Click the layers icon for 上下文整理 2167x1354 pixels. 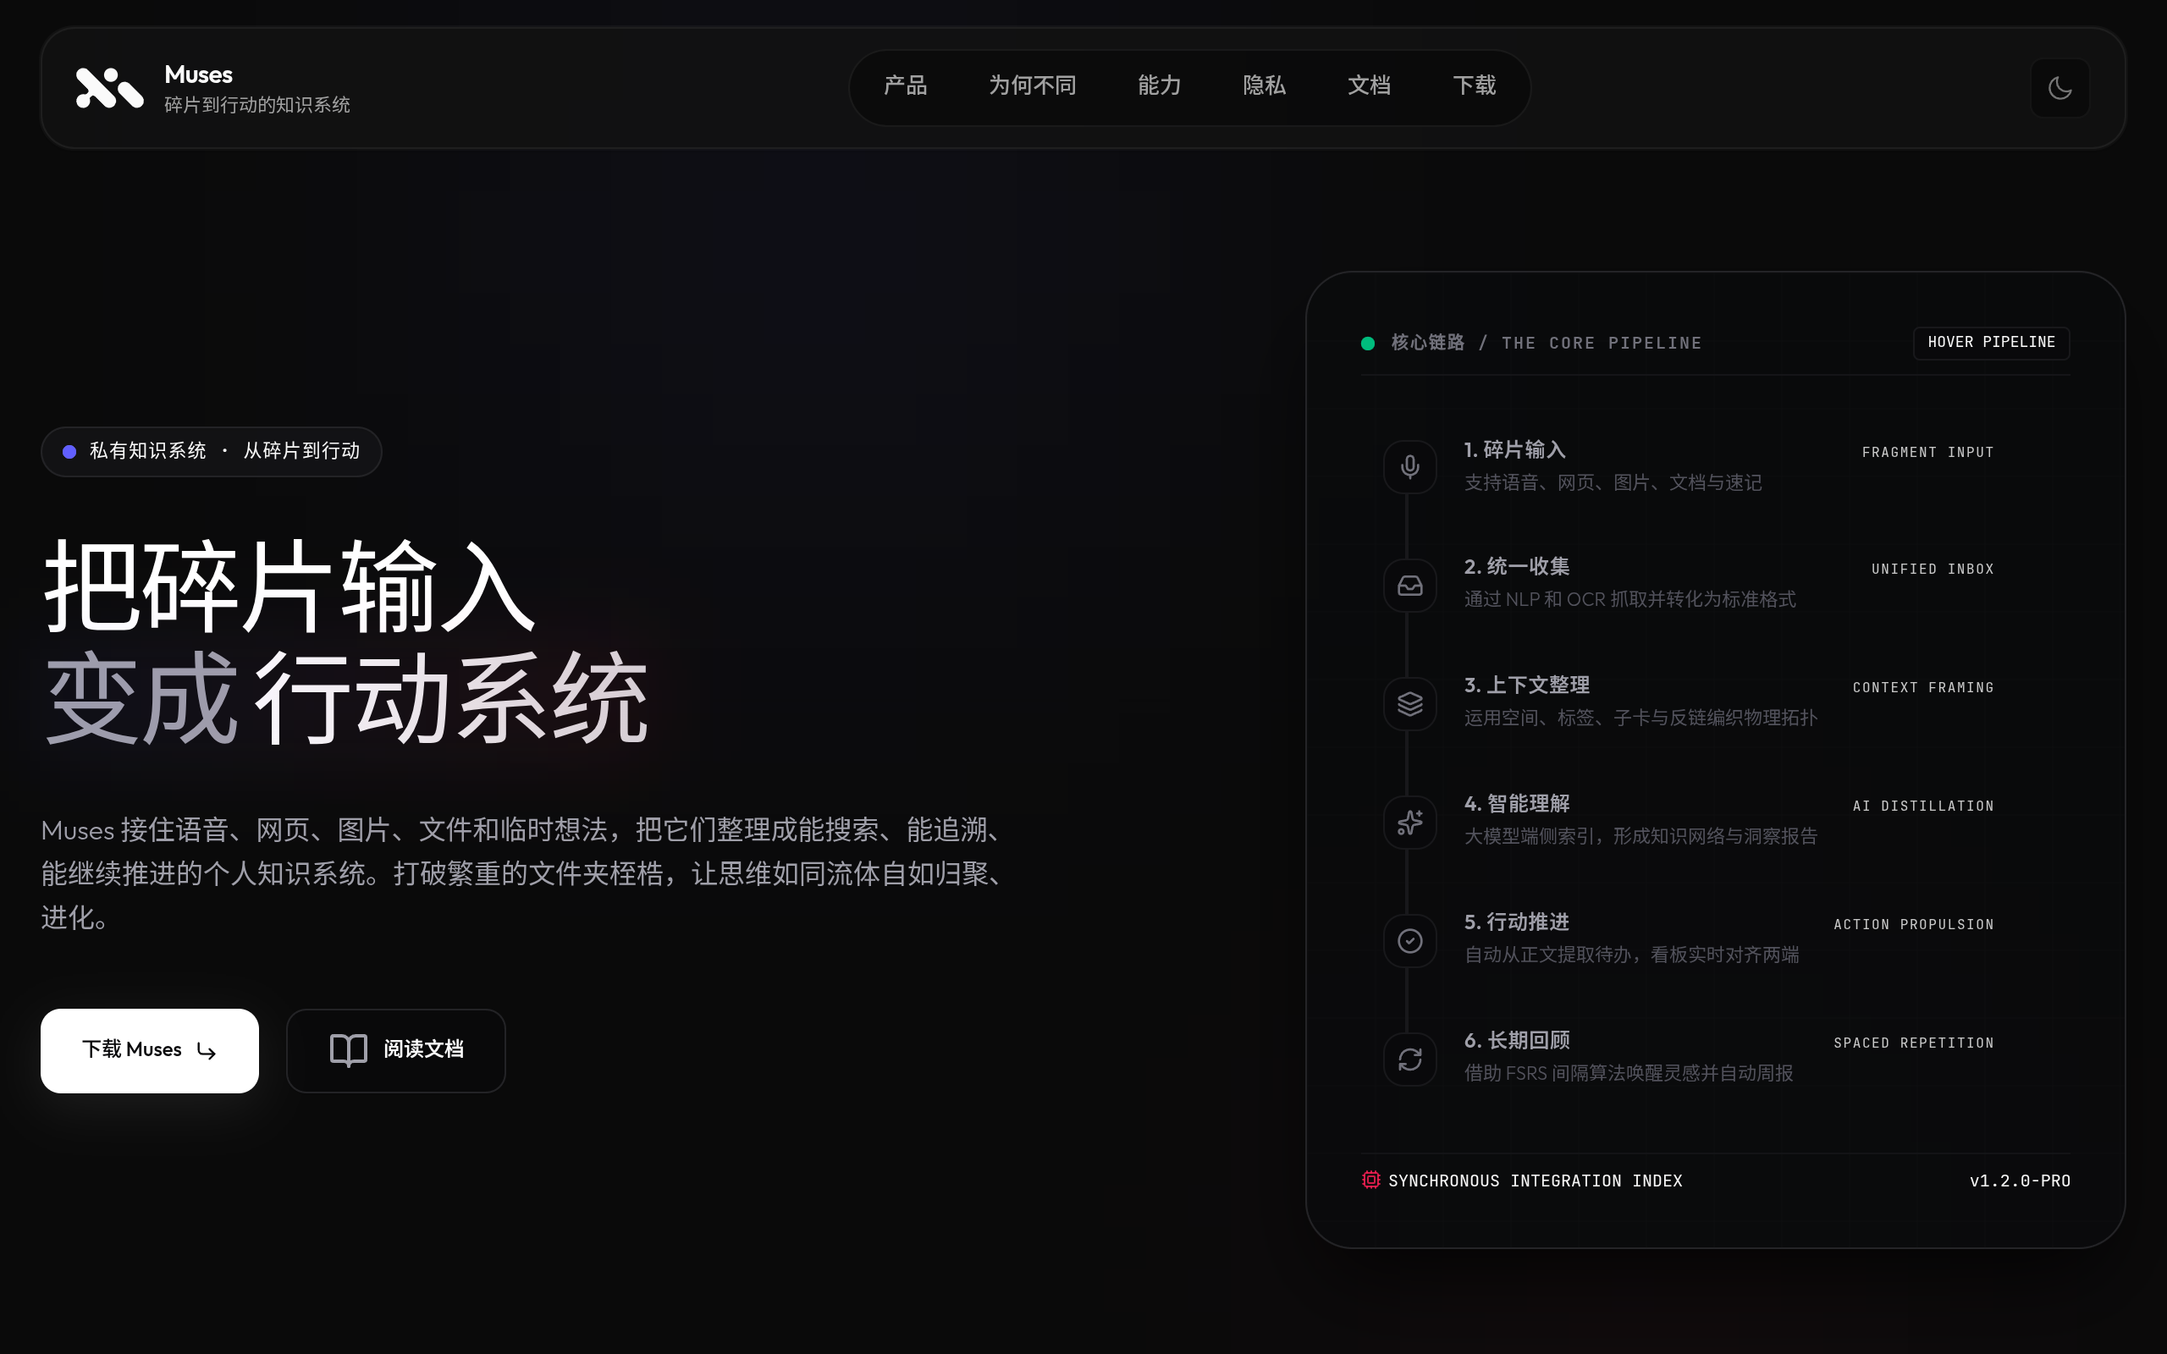(1409, 704)
